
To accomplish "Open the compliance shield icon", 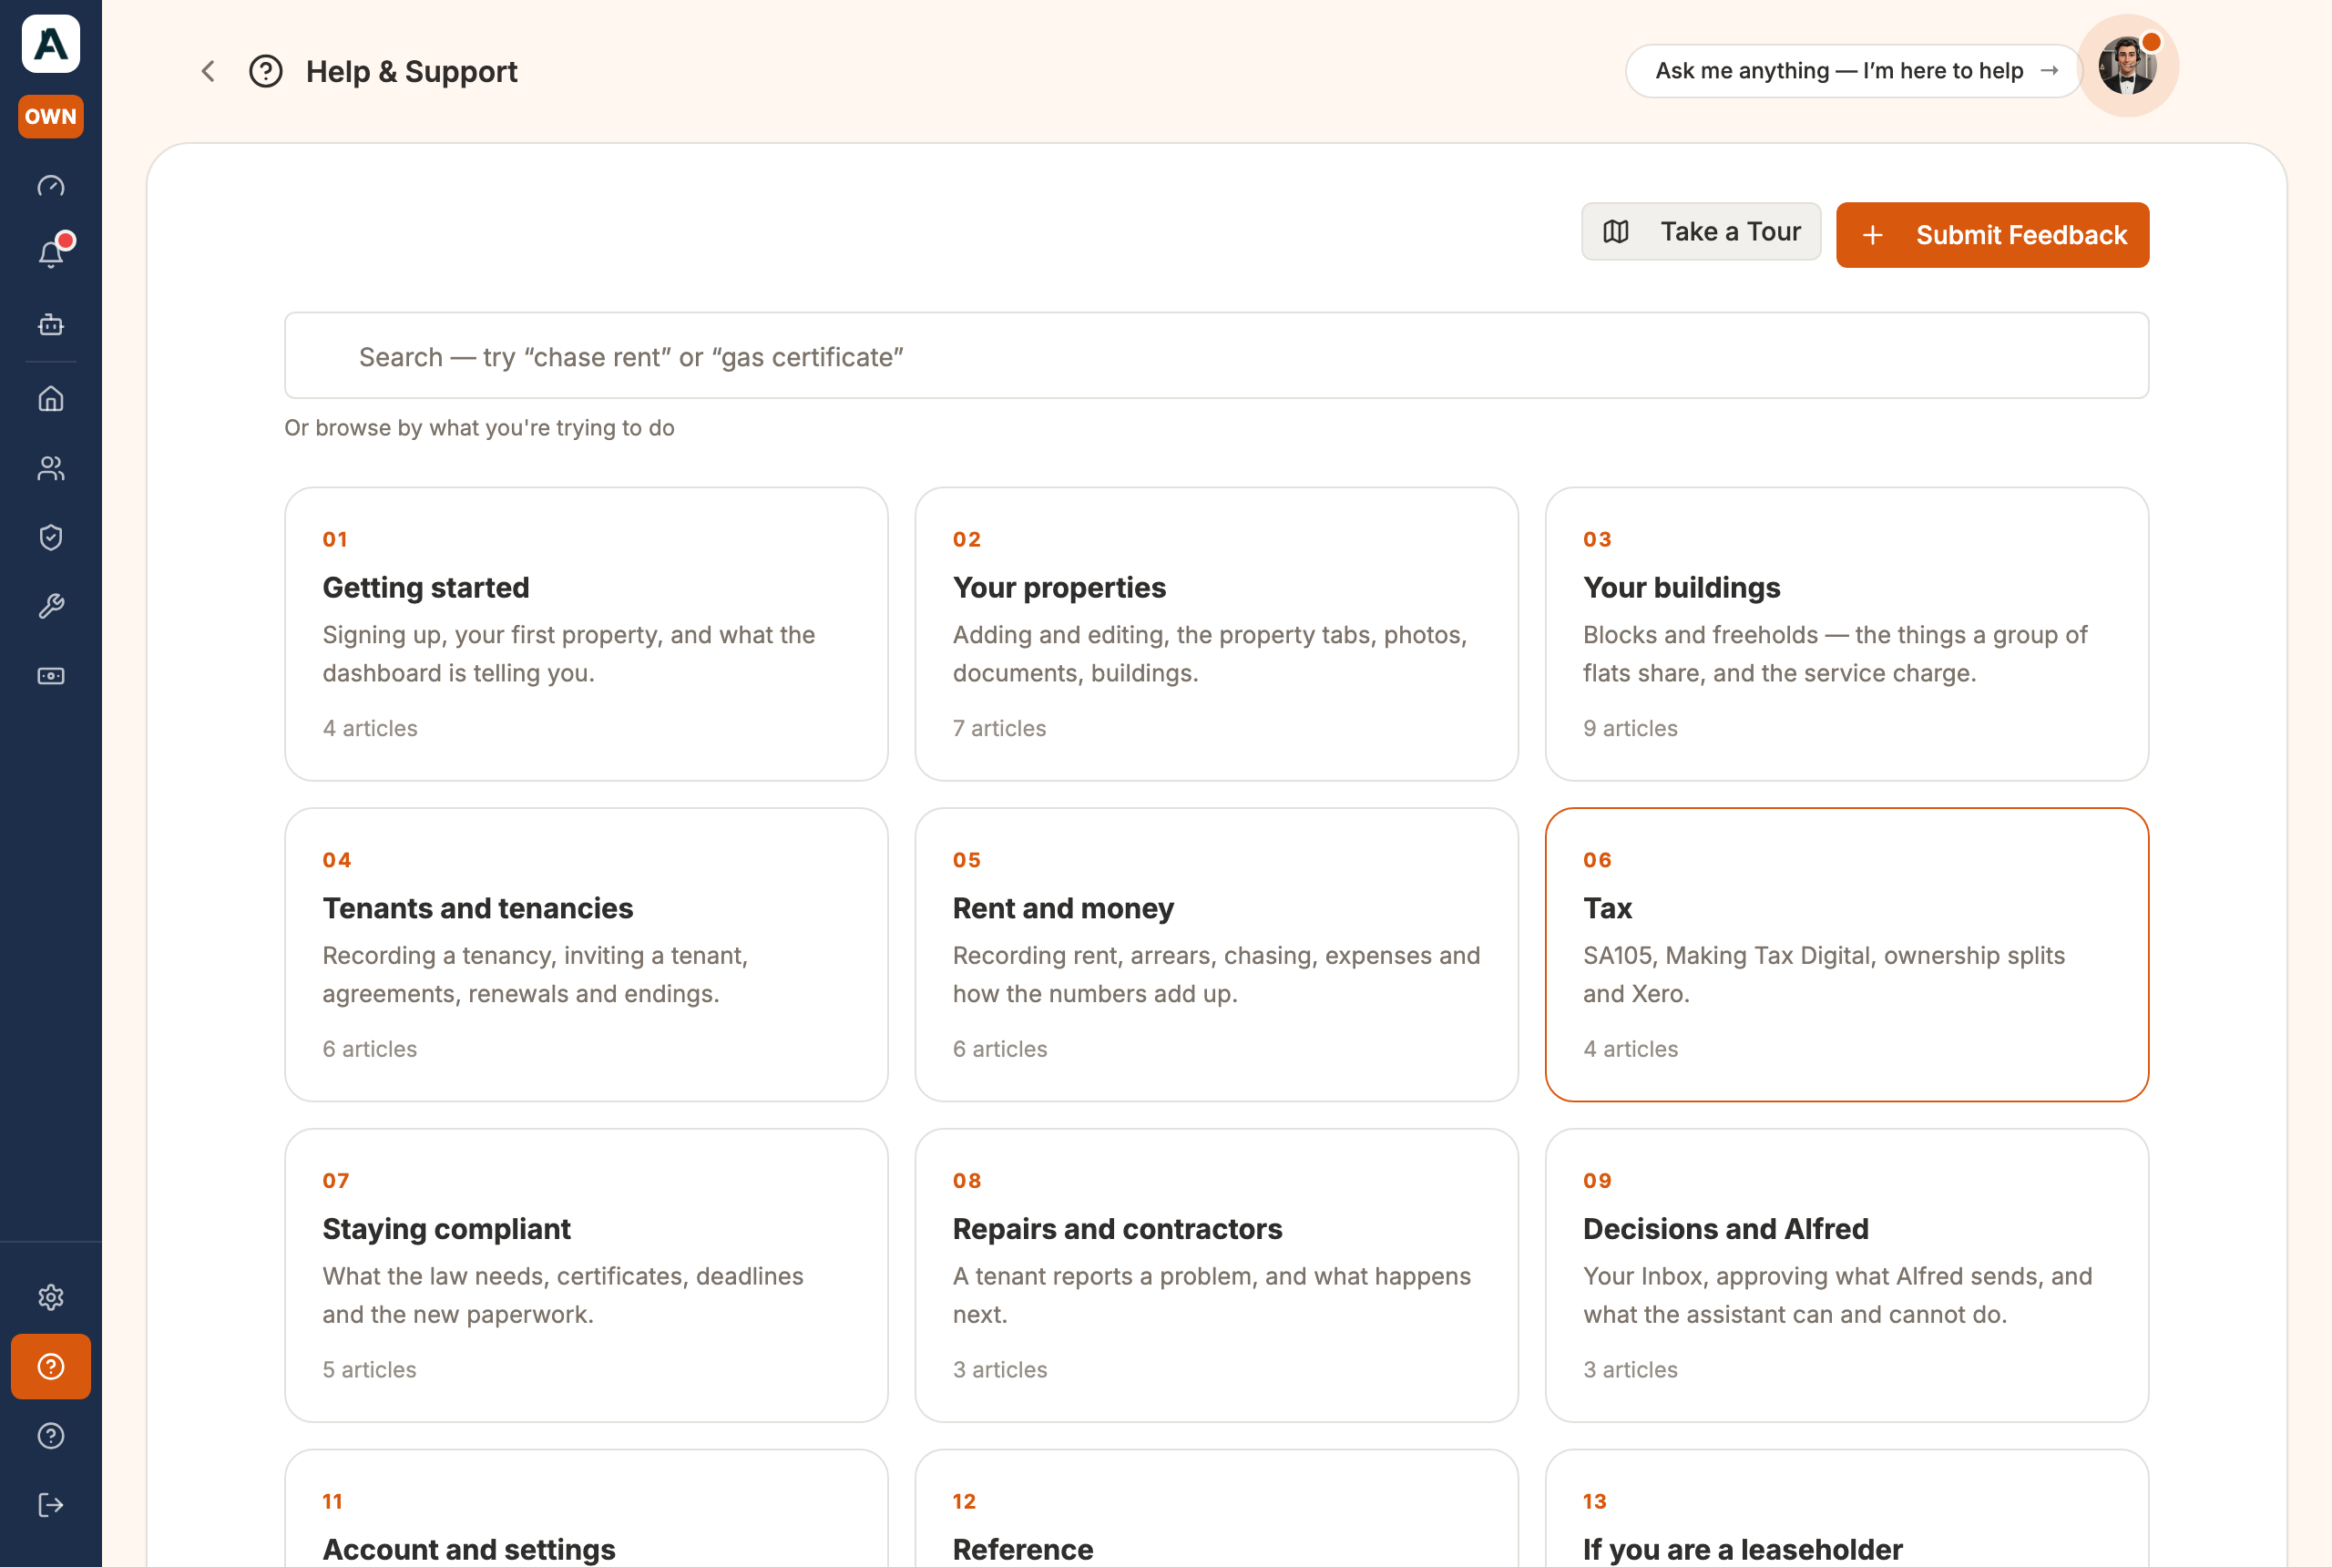I will point(51,538).
